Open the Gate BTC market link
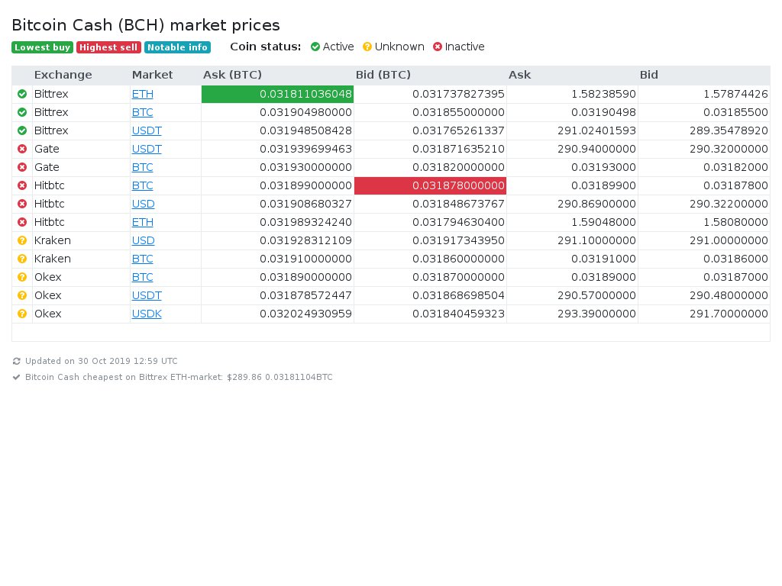Viewport: 782px width, 586px height. (x=143, y=167)
